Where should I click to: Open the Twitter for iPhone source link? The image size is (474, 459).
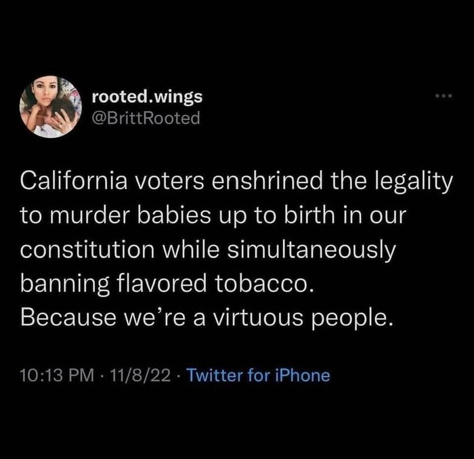click(257, 374)
